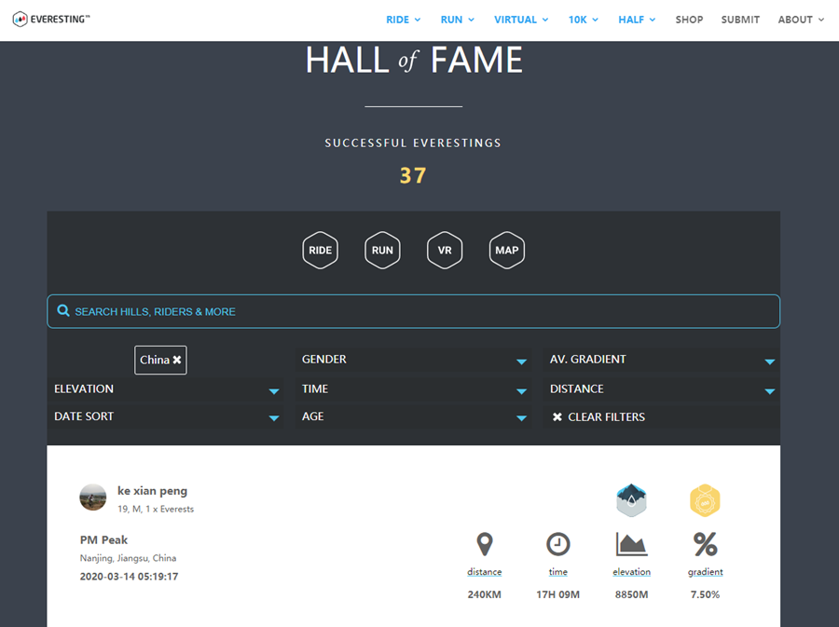Click the distance pin icon
Screen dimensions: 839x627
pyautogui.click(x=484, y=544)
